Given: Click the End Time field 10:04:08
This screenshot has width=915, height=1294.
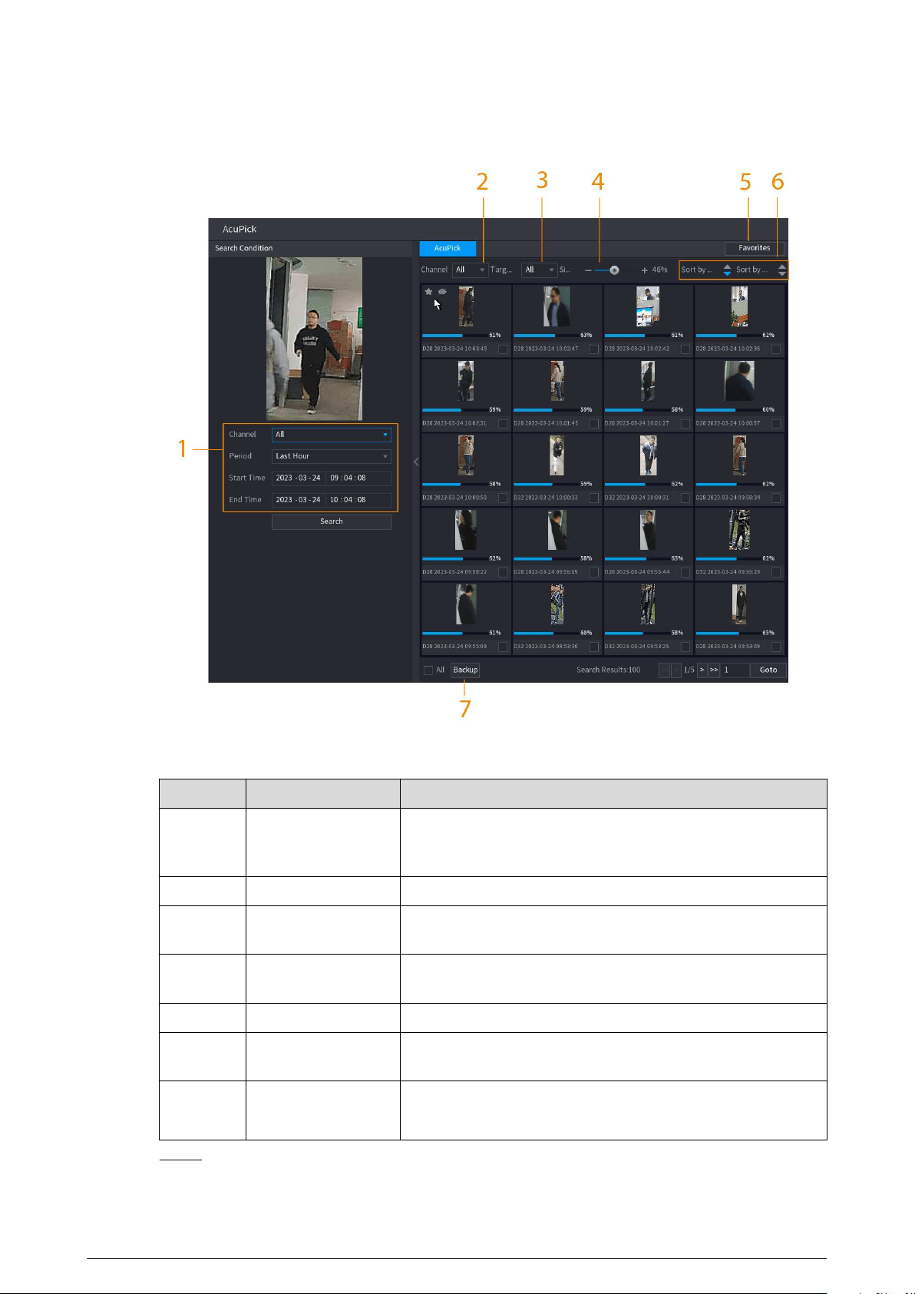Looking at the screenshot, I should pos(358,500).
